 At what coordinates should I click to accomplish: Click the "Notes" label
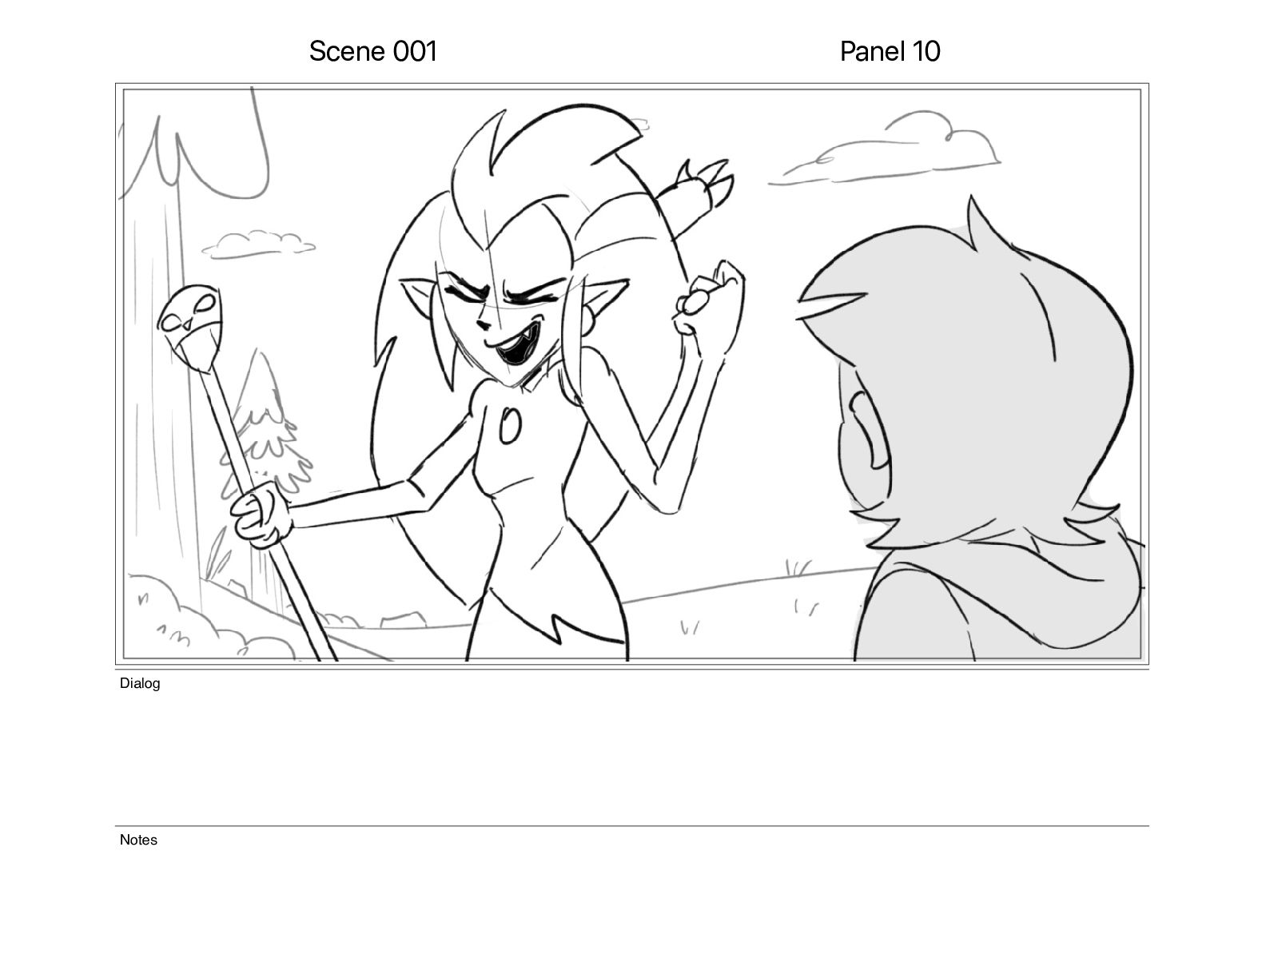(138, 840)
